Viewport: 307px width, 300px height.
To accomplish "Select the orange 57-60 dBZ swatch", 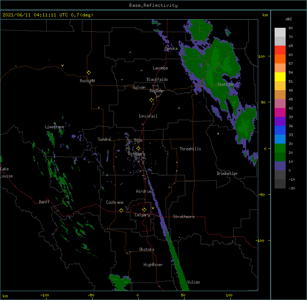I will point(280,59).
